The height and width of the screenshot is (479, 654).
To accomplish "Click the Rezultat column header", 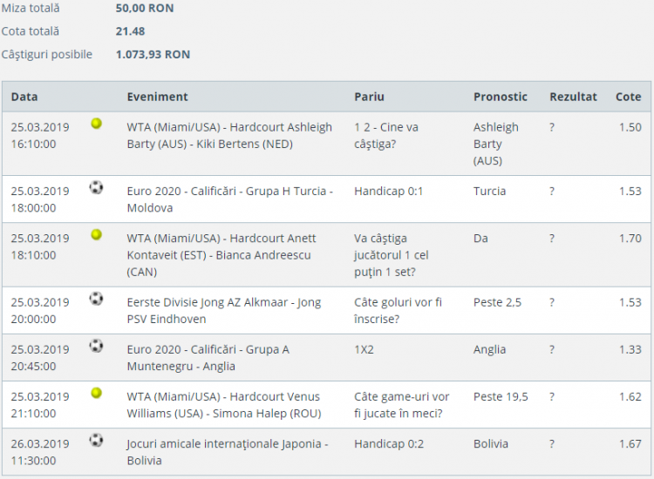I will coord(573,97).
